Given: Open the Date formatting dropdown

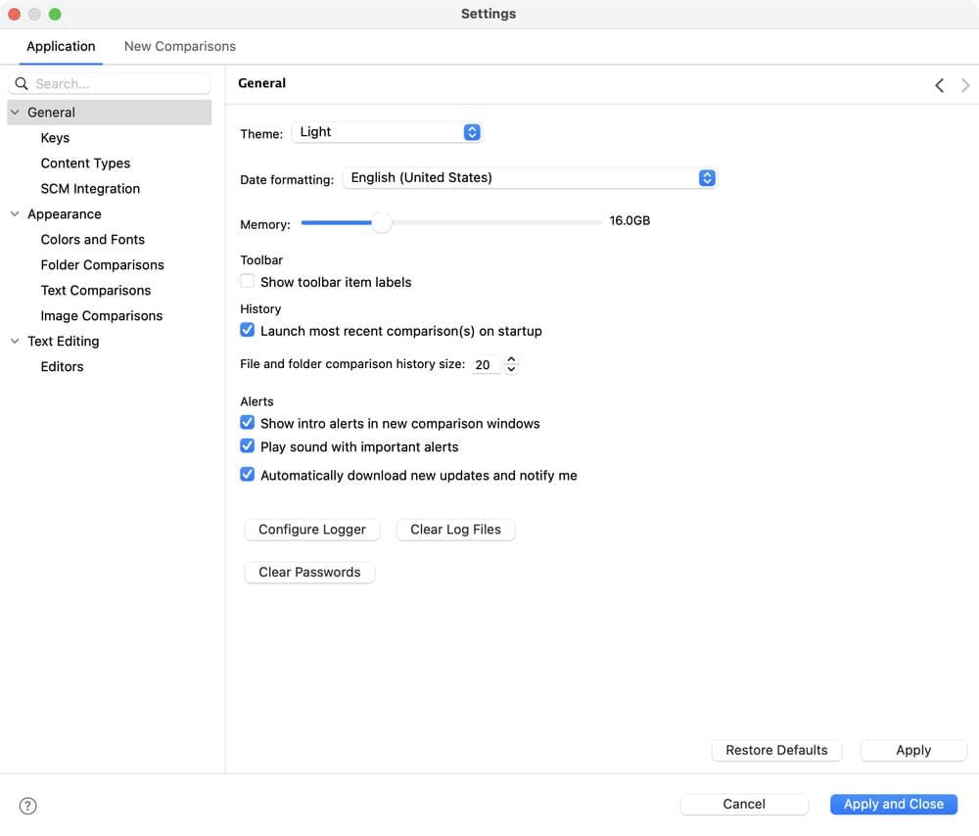Looking at the screenshot, I should tap(530, 178).
